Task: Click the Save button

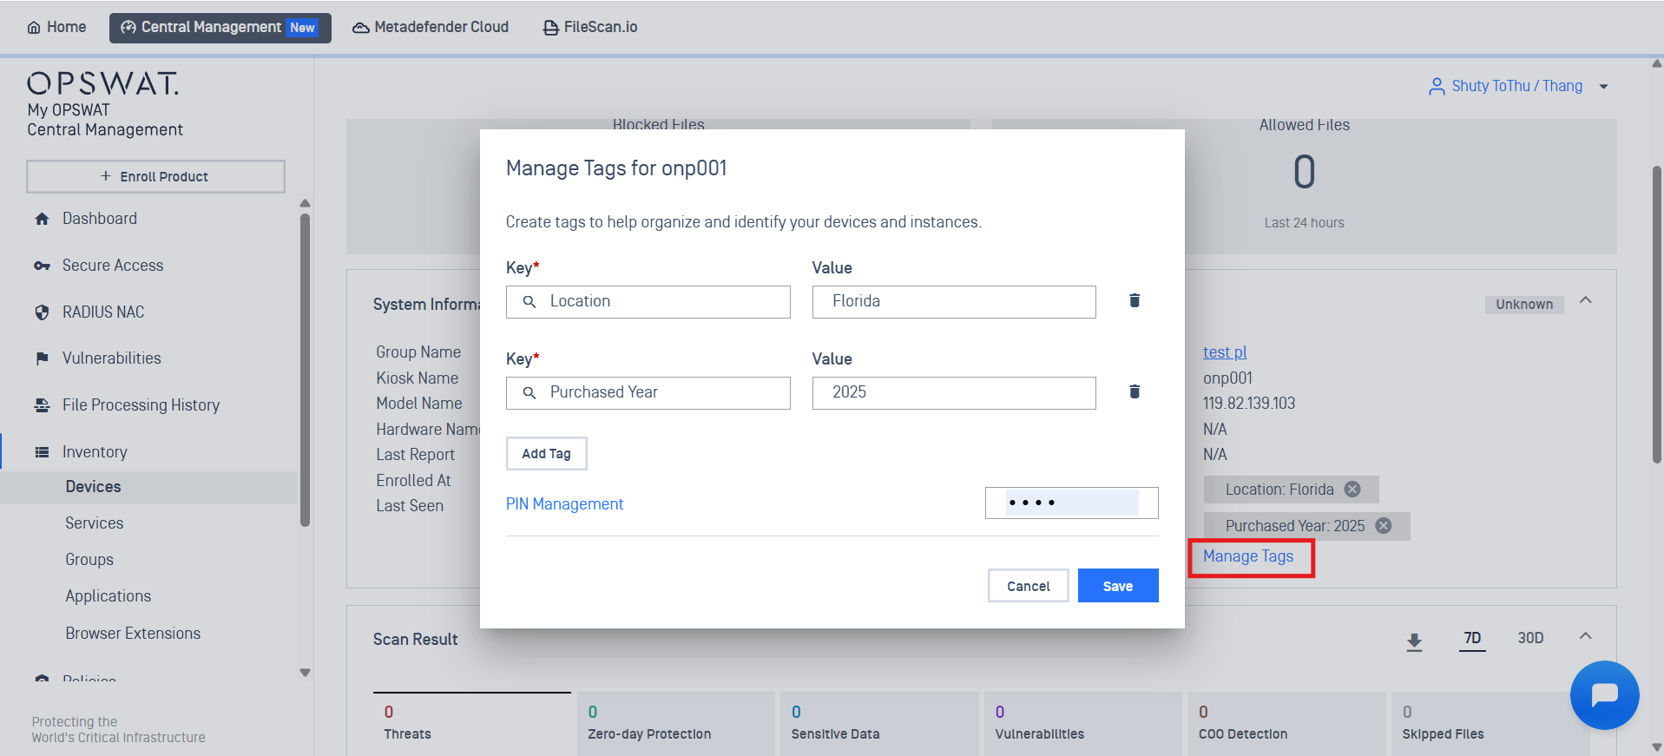Action: (x=1118, y=586)
